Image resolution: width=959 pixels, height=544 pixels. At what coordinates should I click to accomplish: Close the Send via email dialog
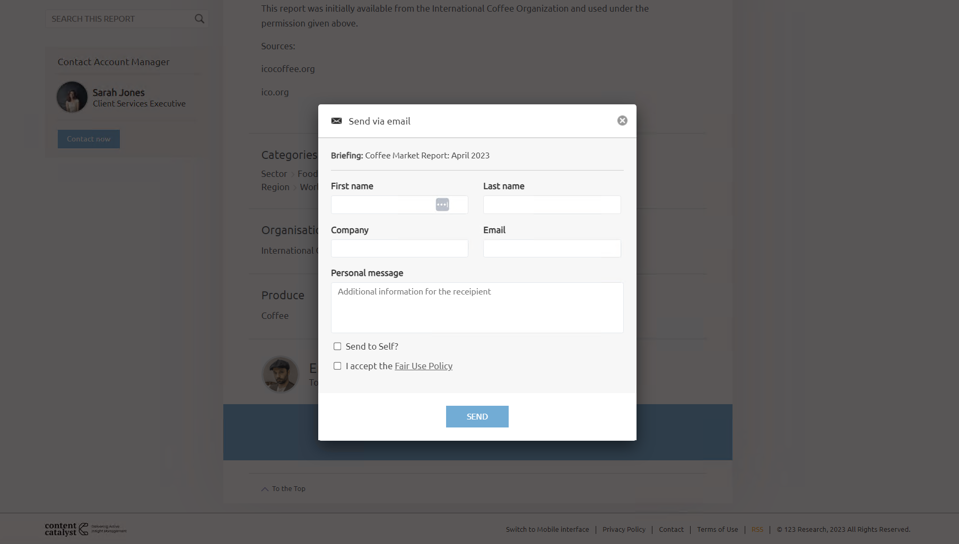[x=622, y=121]
